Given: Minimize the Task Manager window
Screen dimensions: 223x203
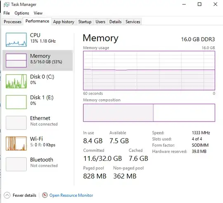Looking at the screenshot, I should click(184, 4).
